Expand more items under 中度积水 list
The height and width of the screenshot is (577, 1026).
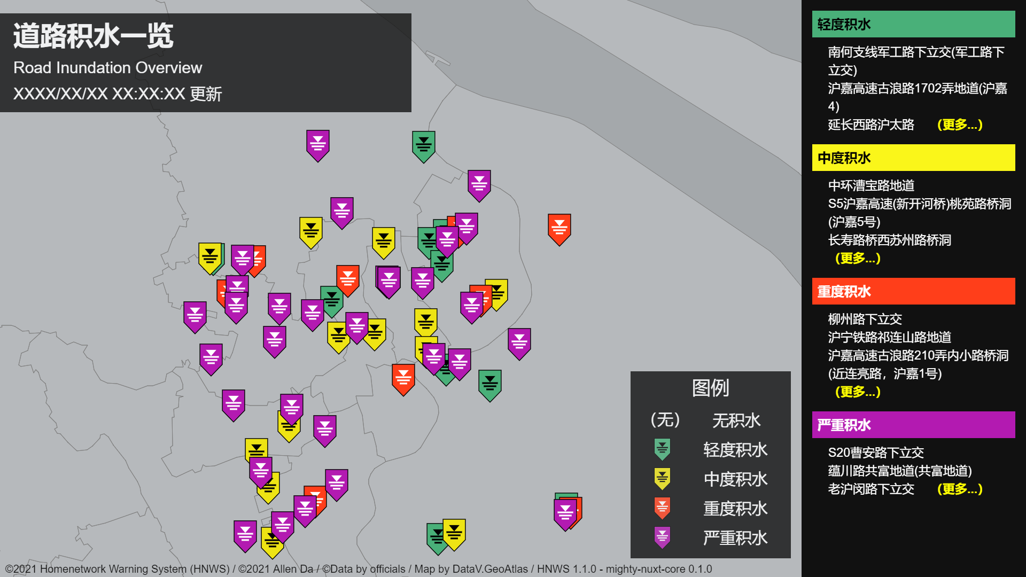coord(857,258)
